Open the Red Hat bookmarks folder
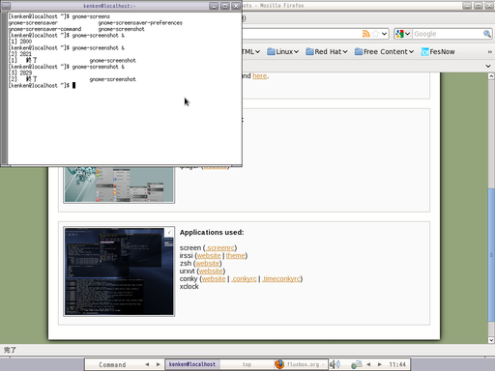The width and height of the screenshot is (495, 371). tap(327, 51)
